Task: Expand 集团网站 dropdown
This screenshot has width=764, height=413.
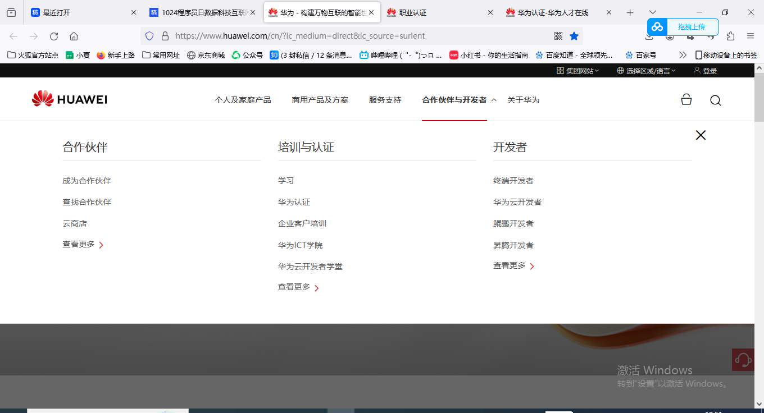Action: [x=577, y=71]
